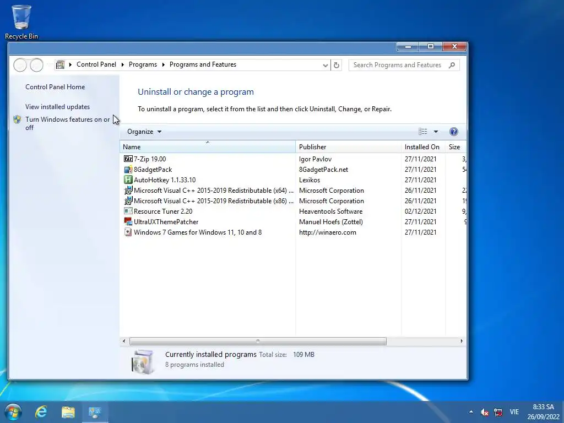The image size is (564, 423).
Task: Click Control Panel in the breadcrumb
Action: 96,64
